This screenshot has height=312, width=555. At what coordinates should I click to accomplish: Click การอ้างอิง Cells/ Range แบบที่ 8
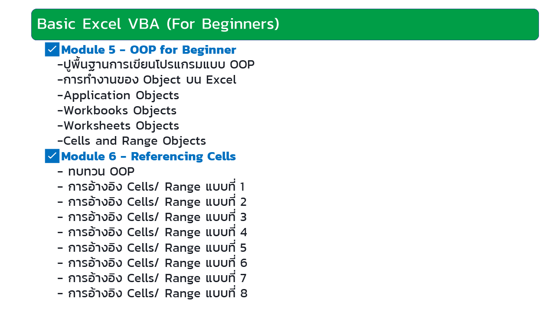[152, 293]
